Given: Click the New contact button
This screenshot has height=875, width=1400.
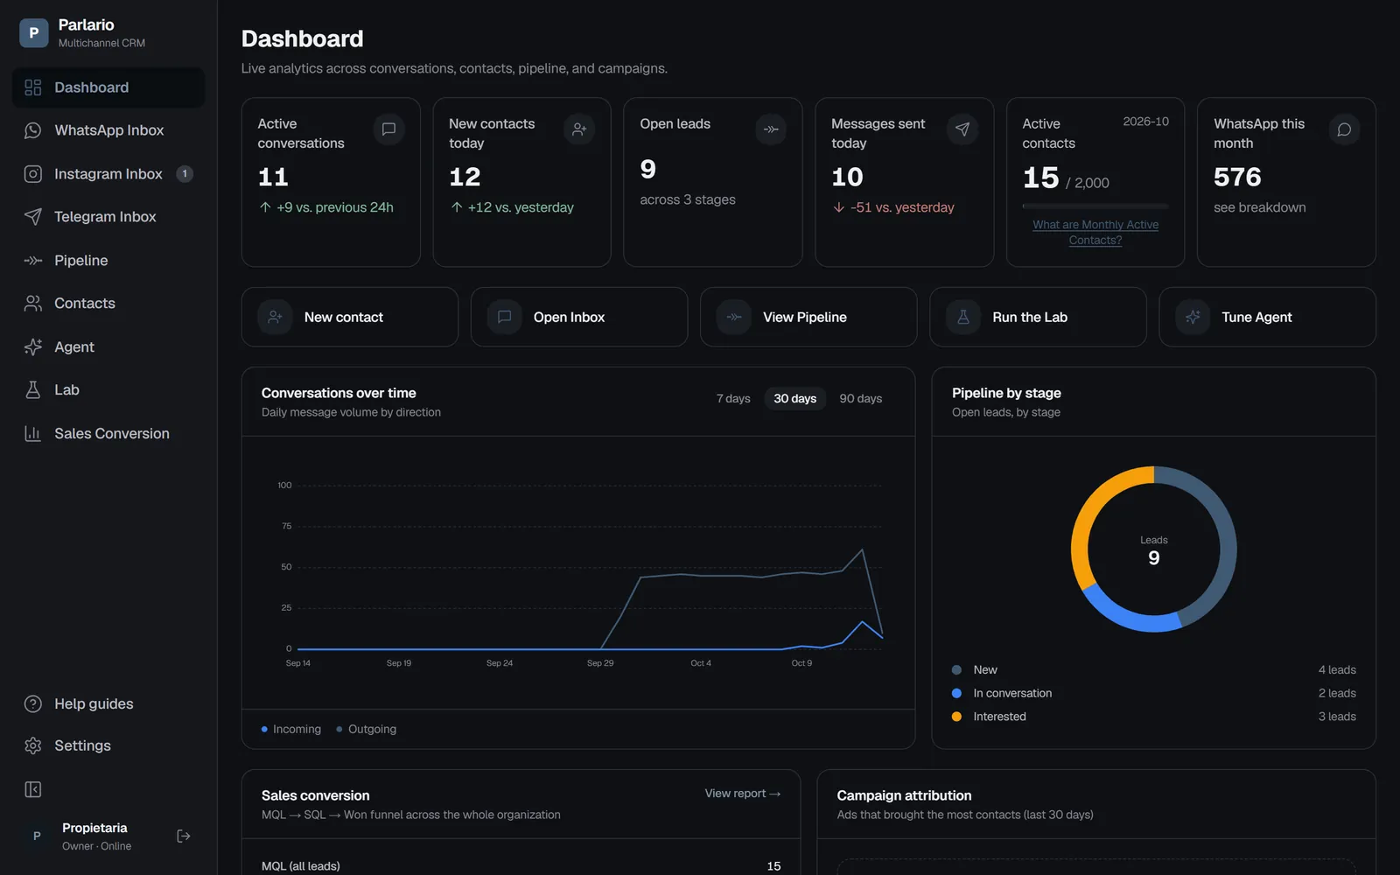Looking at the screenshot, I should pyautogui.click(x=350, y=317).
